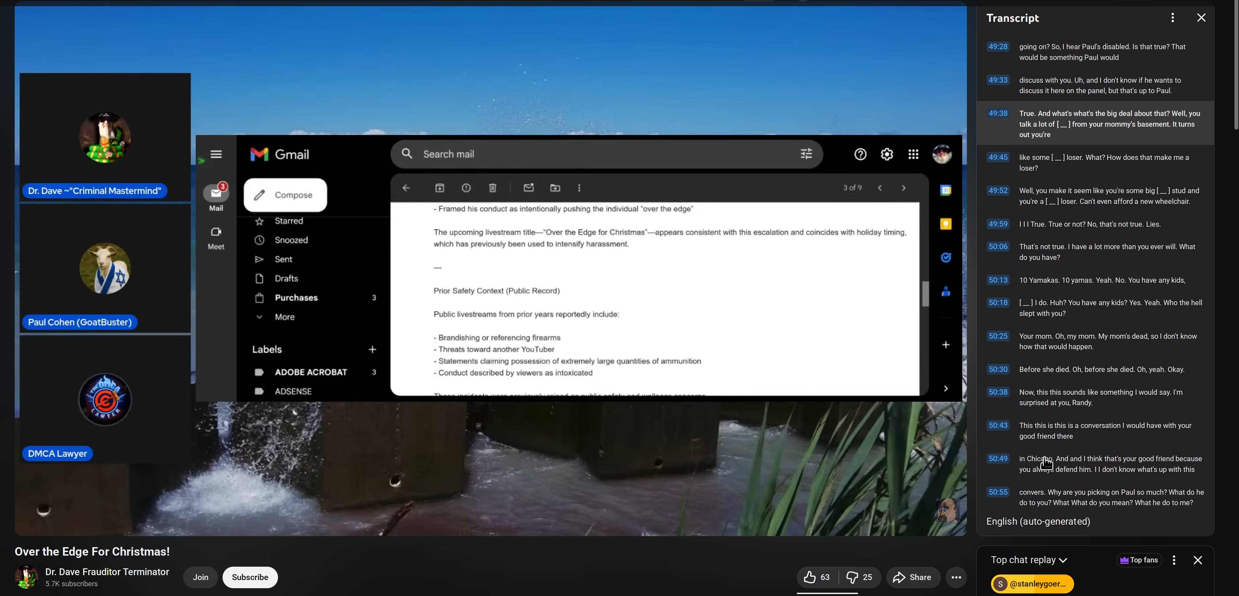Open the Dr. Dave Frauditor Terminator channel name link
The width and height of the screenshot is (1239, 596).
click(107, 572)
